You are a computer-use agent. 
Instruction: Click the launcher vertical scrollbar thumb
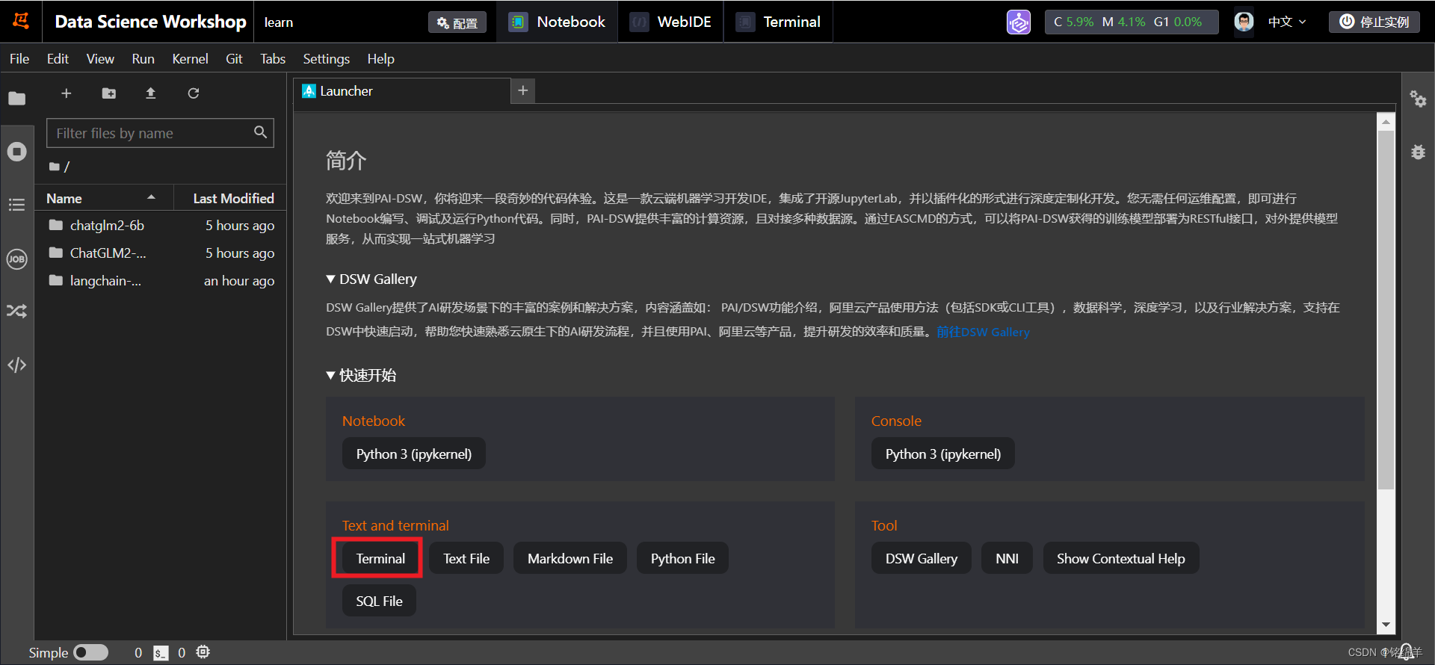[1386, 310]
